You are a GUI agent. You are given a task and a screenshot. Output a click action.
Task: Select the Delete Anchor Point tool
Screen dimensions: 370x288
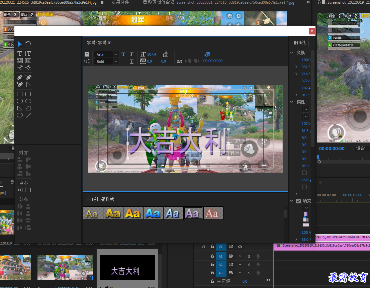point(28,77)
